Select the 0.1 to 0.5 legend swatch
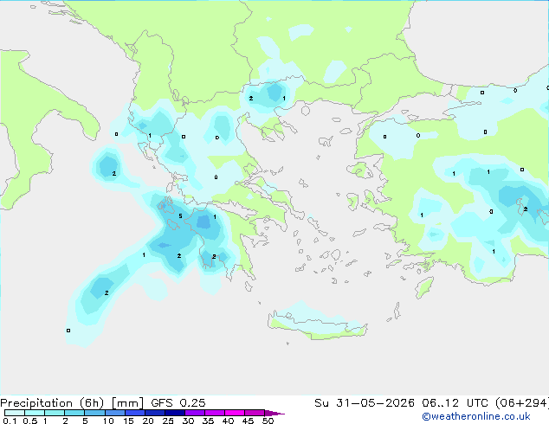Viewport: 549px width, 424px height. pos(15,413)
